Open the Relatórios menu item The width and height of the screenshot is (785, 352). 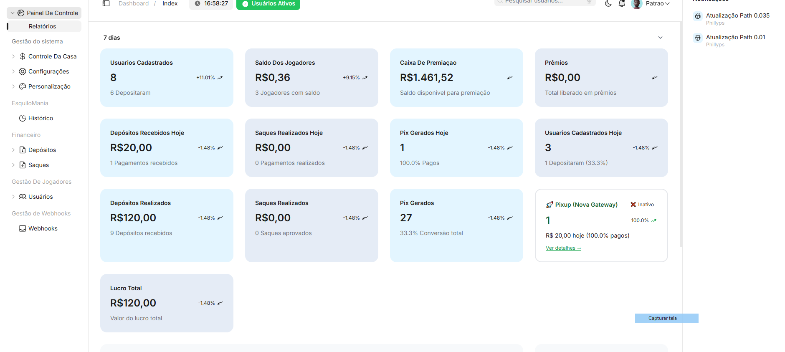(44, 26)
